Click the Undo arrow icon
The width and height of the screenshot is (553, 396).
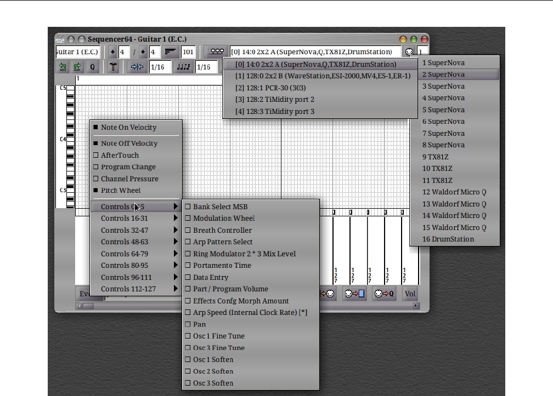[63, 67]
